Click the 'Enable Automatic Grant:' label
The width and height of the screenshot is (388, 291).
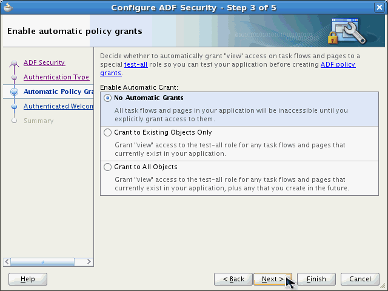tap(139, 87)
